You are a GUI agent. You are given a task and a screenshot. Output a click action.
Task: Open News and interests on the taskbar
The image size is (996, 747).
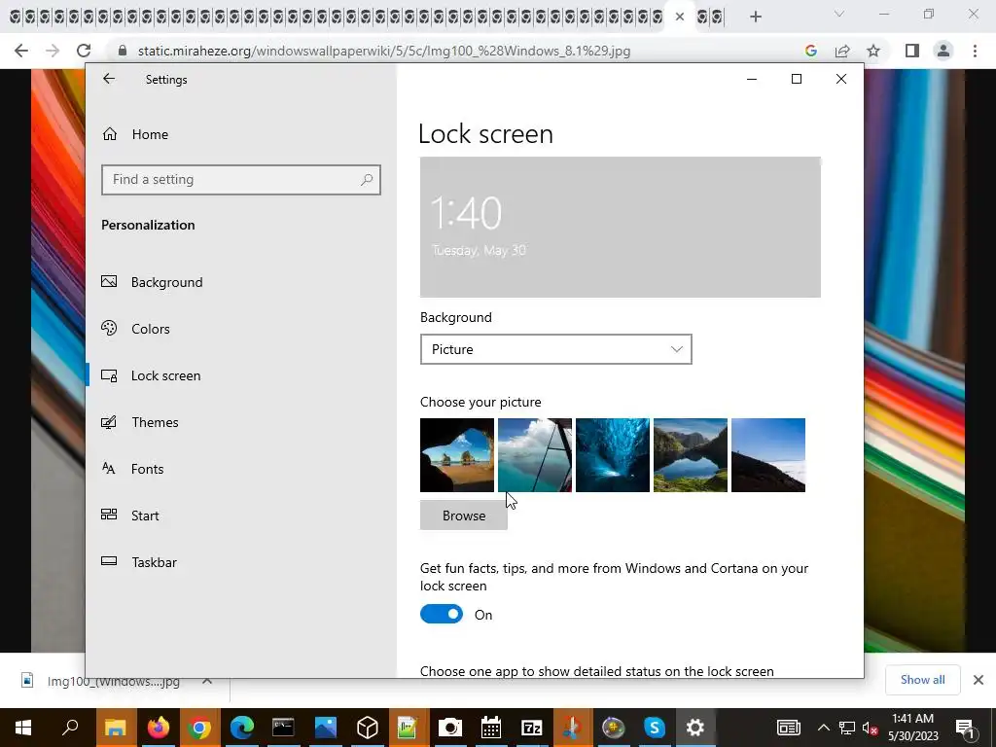coord(788,728)
